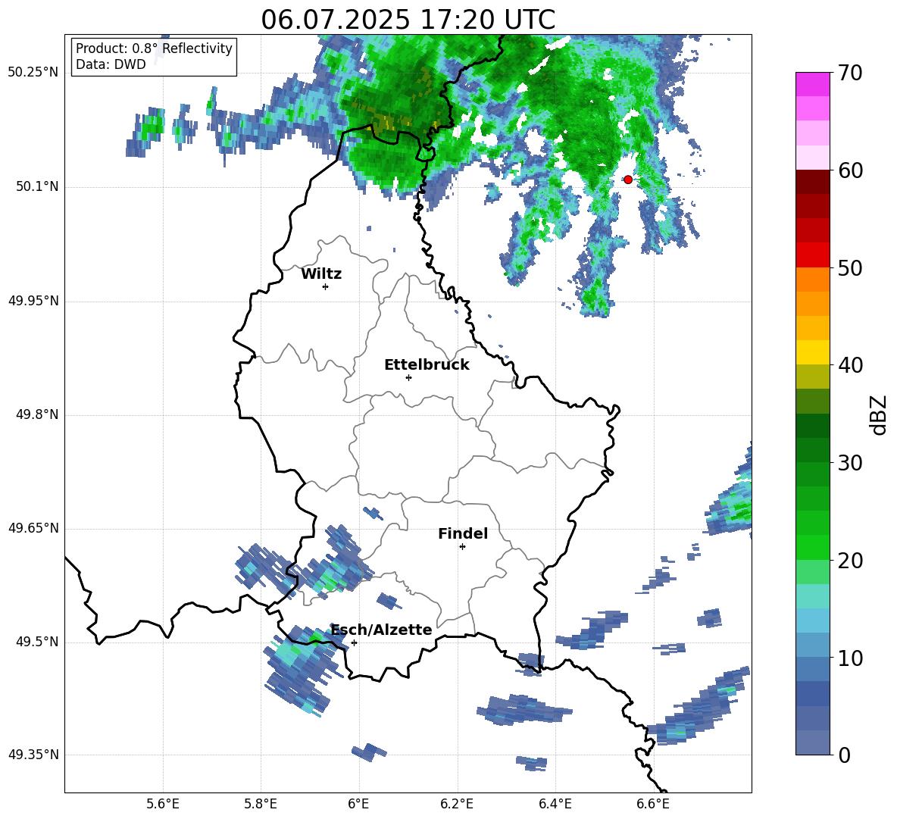Click colorbar tick label 0
The width and height of the screenshot is (897, 819).
843,755
